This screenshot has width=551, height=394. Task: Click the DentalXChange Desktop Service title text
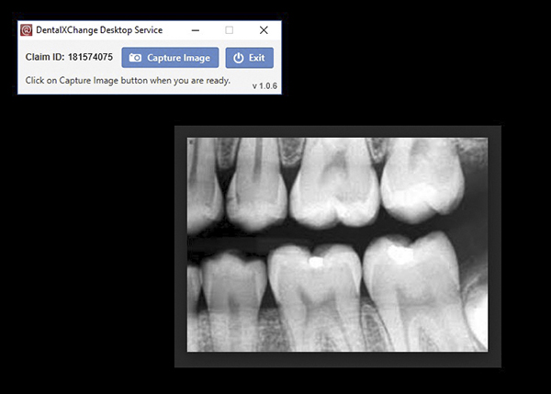click(x=99, y=30)
